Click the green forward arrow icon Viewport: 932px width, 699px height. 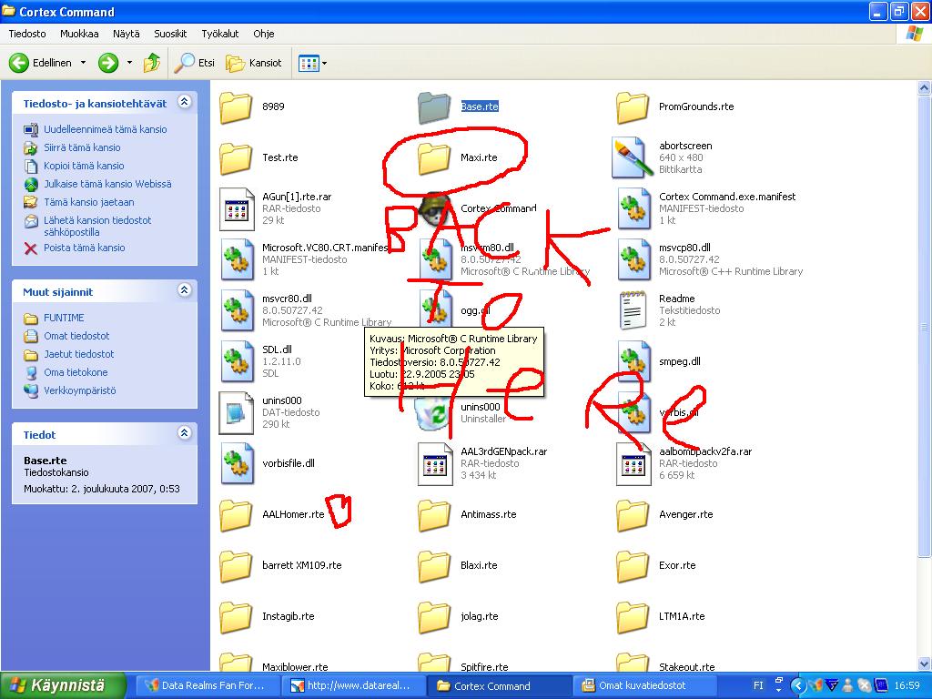(x=108, y=63)
